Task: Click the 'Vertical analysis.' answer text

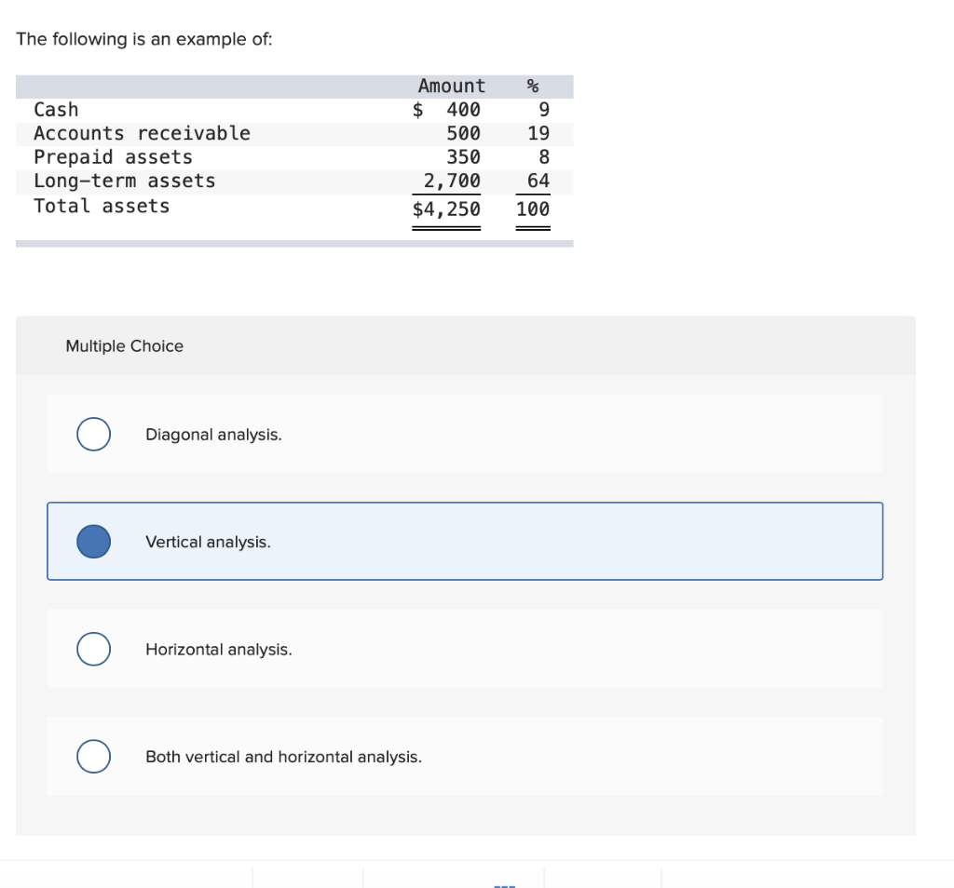Action: pos(208,542)
